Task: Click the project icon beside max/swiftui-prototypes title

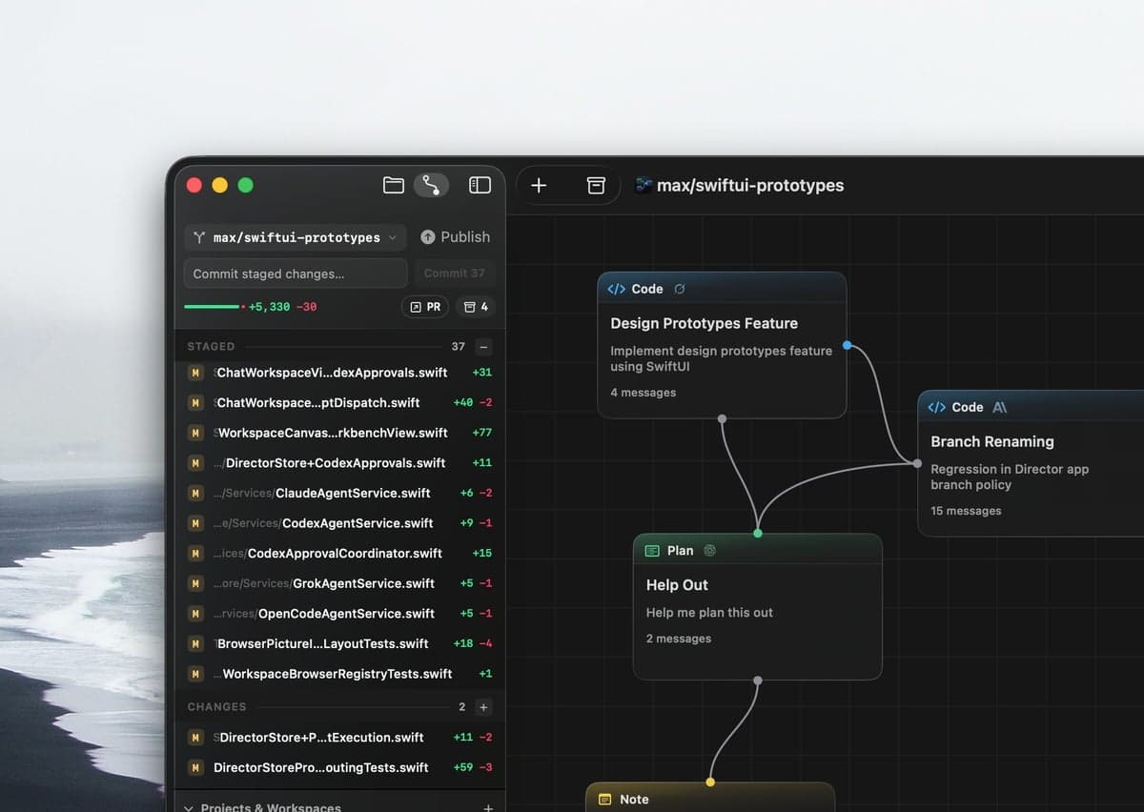Action: point(643,185)
